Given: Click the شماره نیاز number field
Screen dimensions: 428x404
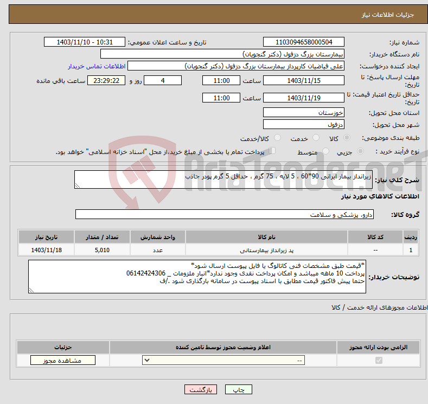Looking at the screenshot, I should [303, 42].
